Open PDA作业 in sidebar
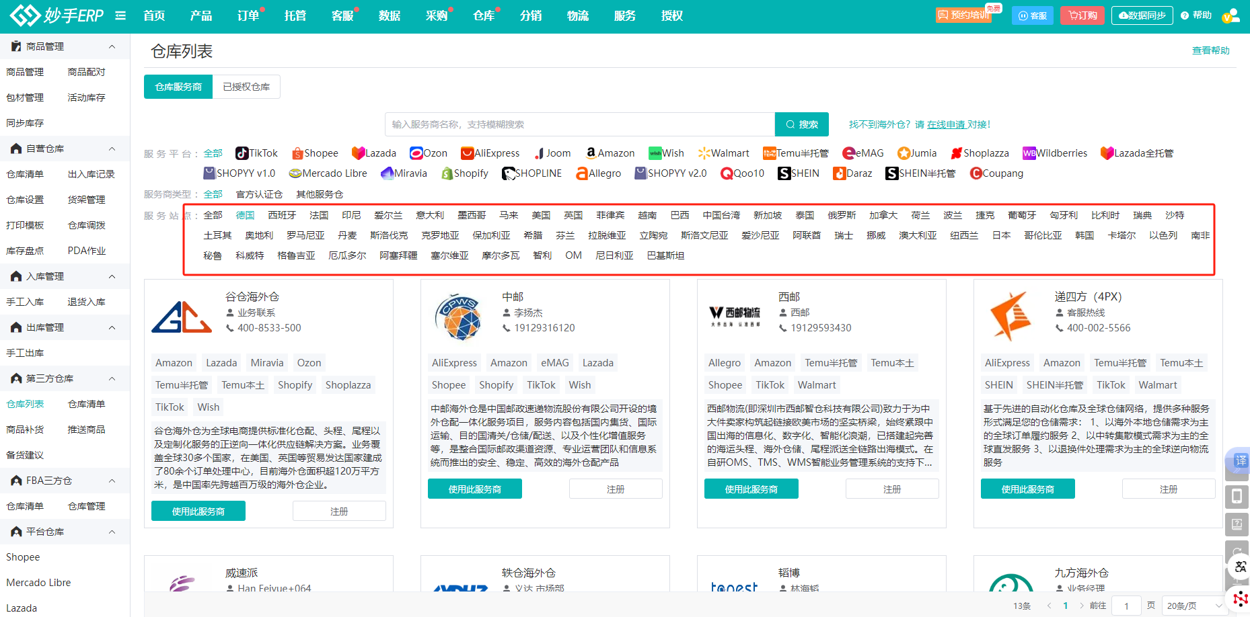 click(x=87, y=251)
